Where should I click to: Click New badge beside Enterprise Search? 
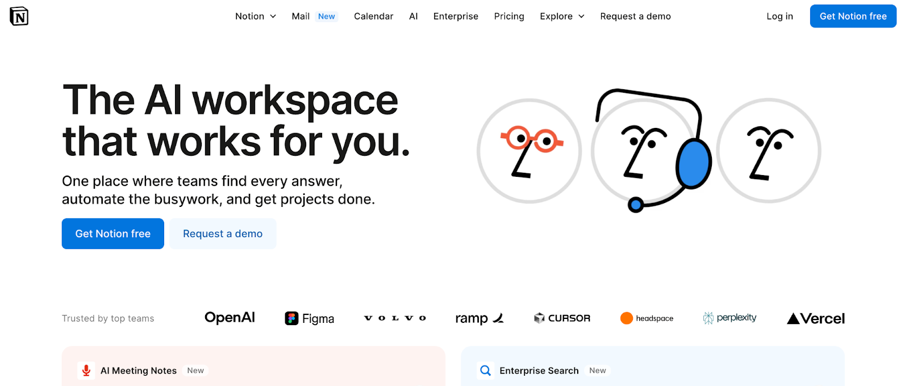coord(598,371)
